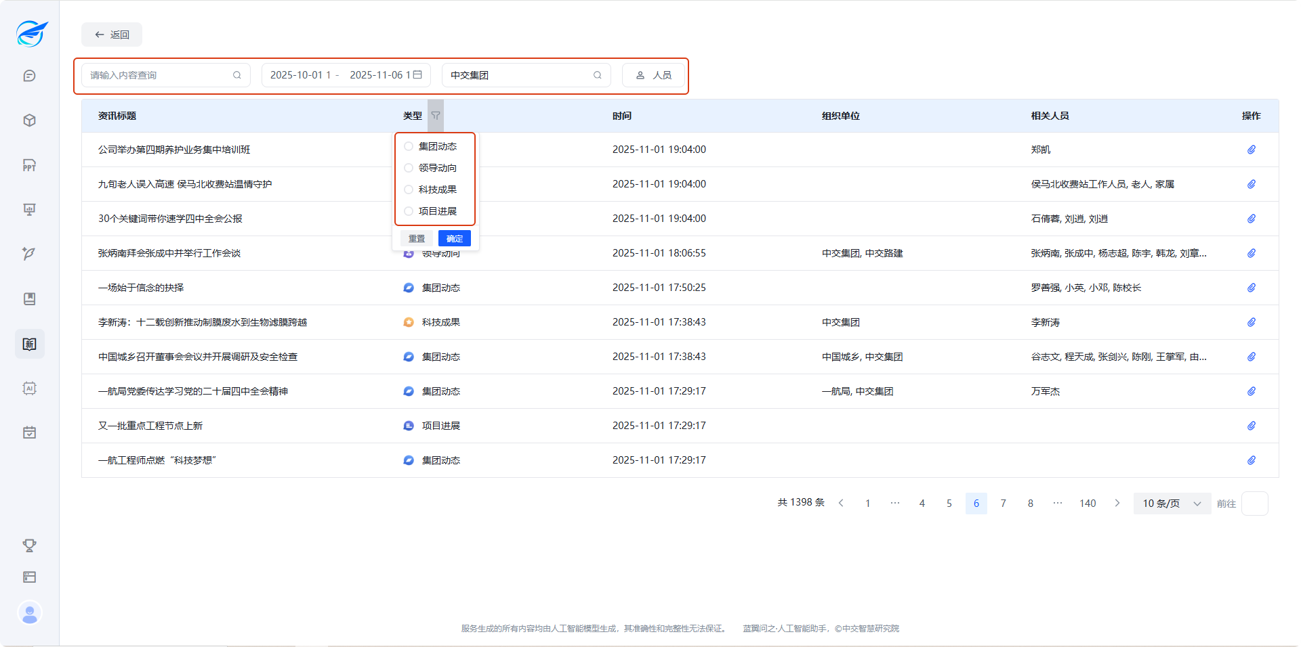Open the book library sidebar icon

click(29, 298)
